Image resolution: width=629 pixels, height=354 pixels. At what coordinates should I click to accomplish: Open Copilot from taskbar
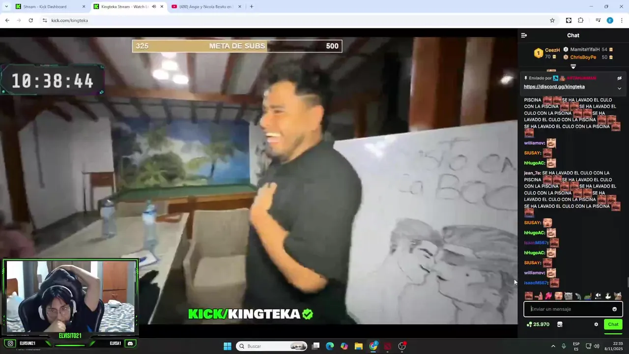point(344,346)
